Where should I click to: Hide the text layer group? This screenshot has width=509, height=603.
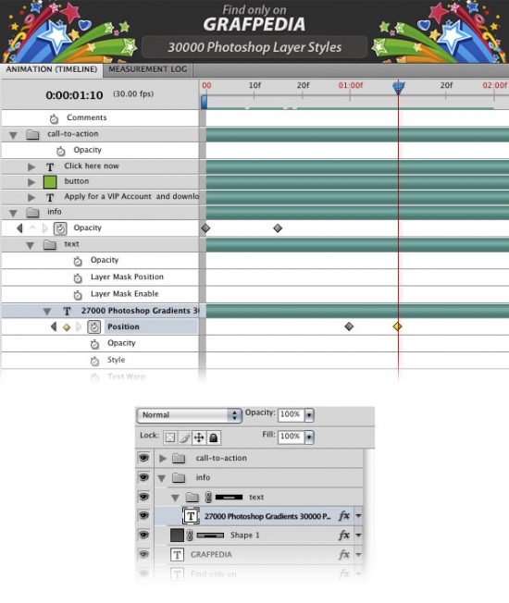(x=143, y=497)
